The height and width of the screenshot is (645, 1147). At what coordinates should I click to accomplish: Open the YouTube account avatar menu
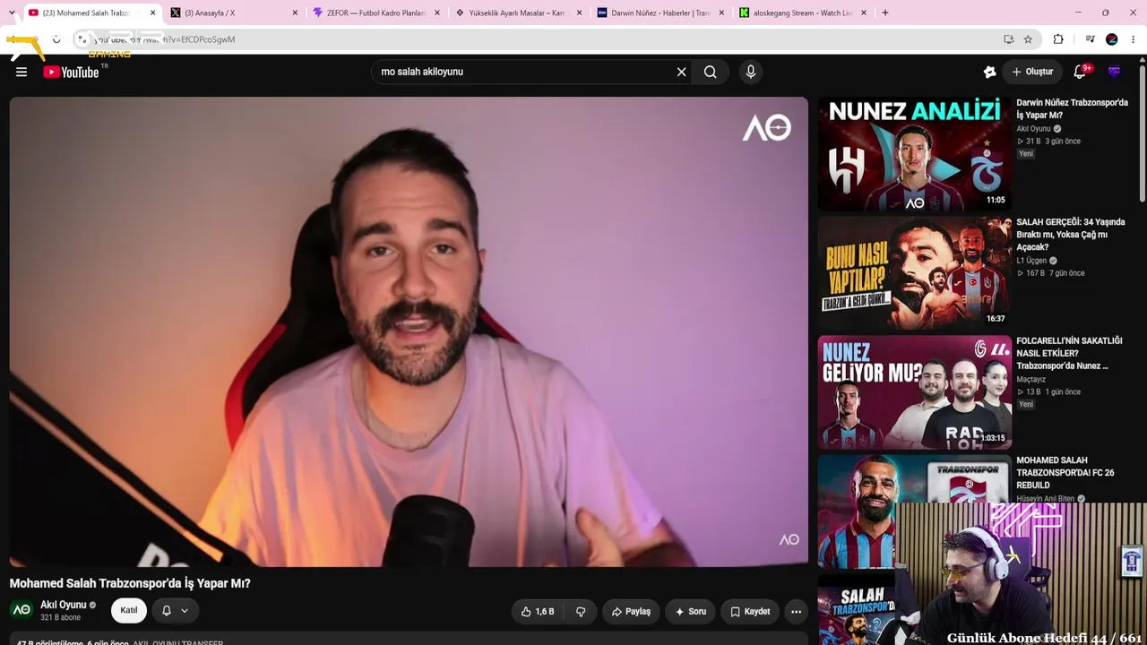click(x=1115, y=72)
